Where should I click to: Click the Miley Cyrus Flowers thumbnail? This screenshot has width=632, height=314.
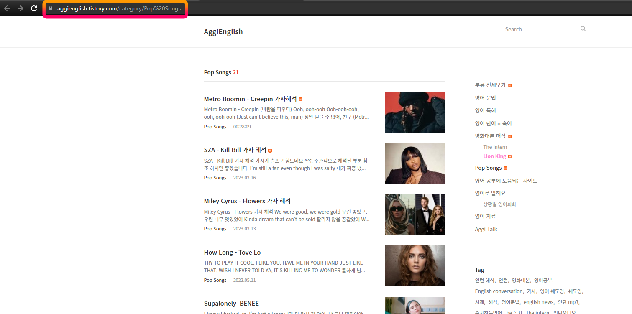(x=415, y=214)
